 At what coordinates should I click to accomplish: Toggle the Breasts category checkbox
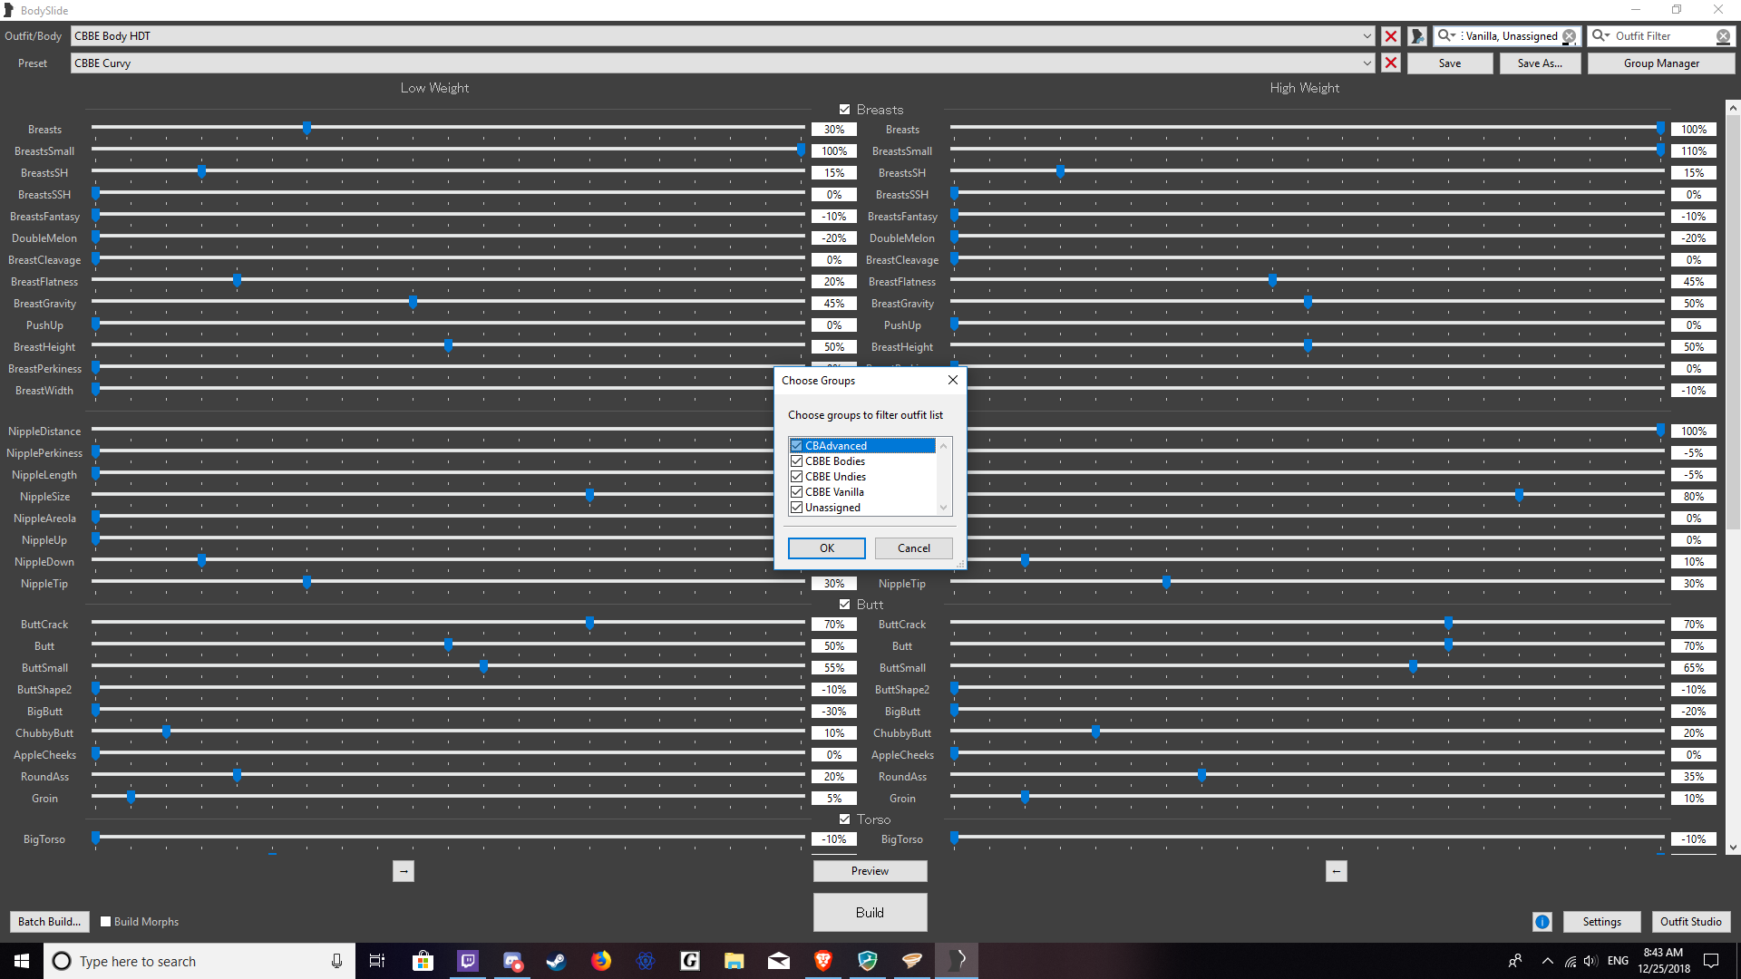(844, 110)
